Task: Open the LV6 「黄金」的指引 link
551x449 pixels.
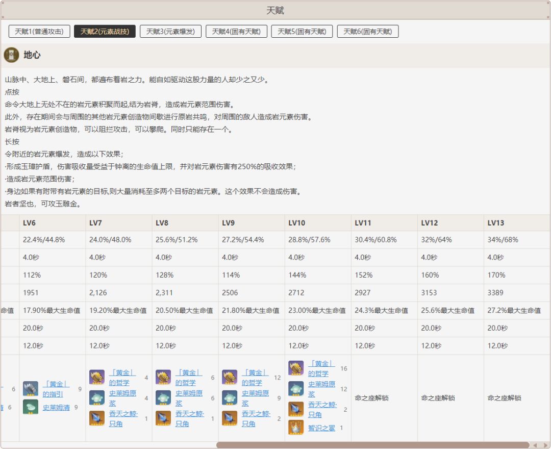Action: (56, 389)
